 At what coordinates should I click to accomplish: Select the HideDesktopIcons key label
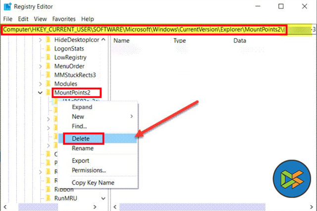tap(77, 40)
